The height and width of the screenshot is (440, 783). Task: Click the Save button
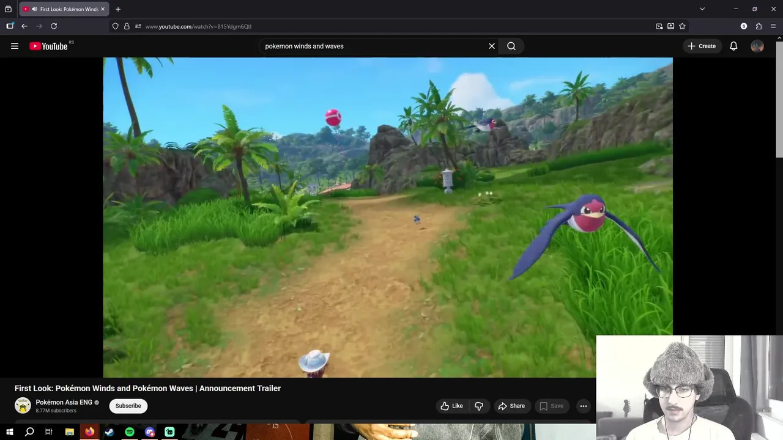(x=551, y=406)
